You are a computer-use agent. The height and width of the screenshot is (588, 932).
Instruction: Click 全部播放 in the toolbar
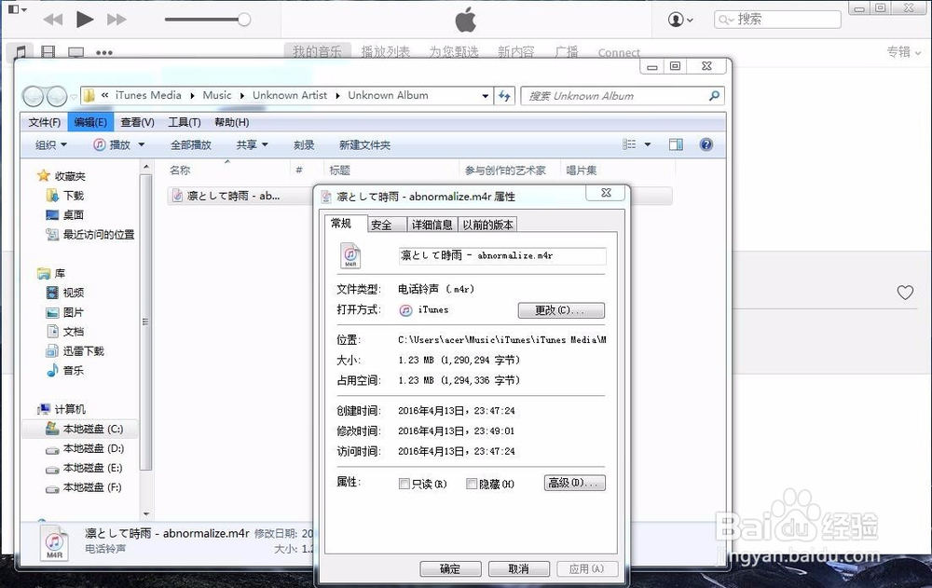pyautogui.click(x=191, y=145)
